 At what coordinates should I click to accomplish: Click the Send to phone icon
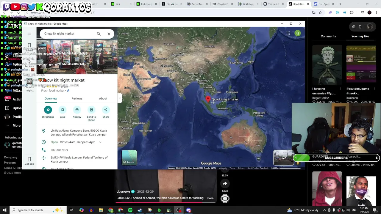(x=91, y=110)
